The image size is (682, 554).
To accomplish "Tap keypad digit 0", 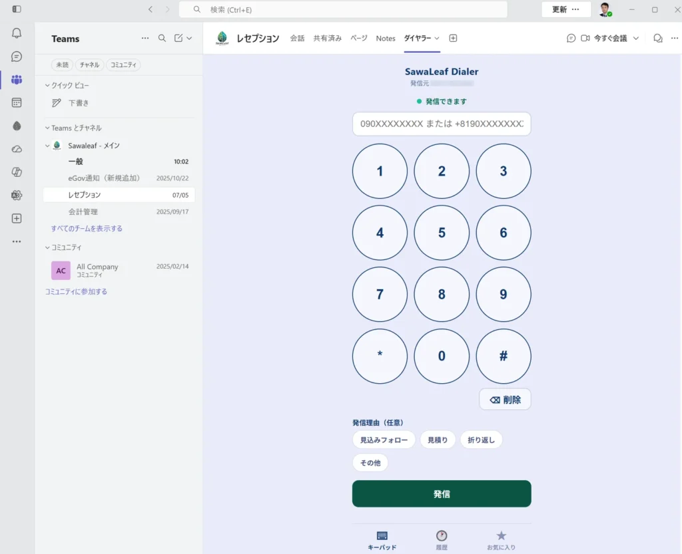I will click(442, 356).
